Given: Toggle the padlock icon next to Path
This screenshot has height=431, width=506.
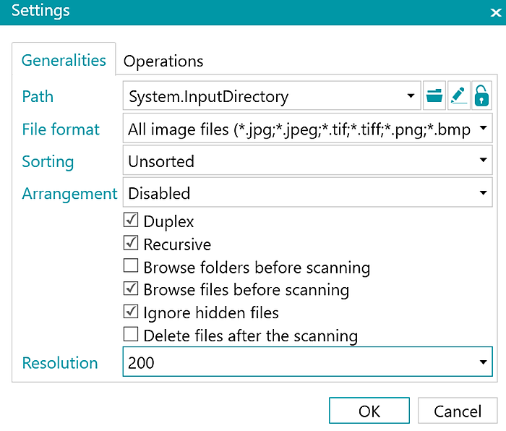Looking at the screenshot, I should [481, 96].
